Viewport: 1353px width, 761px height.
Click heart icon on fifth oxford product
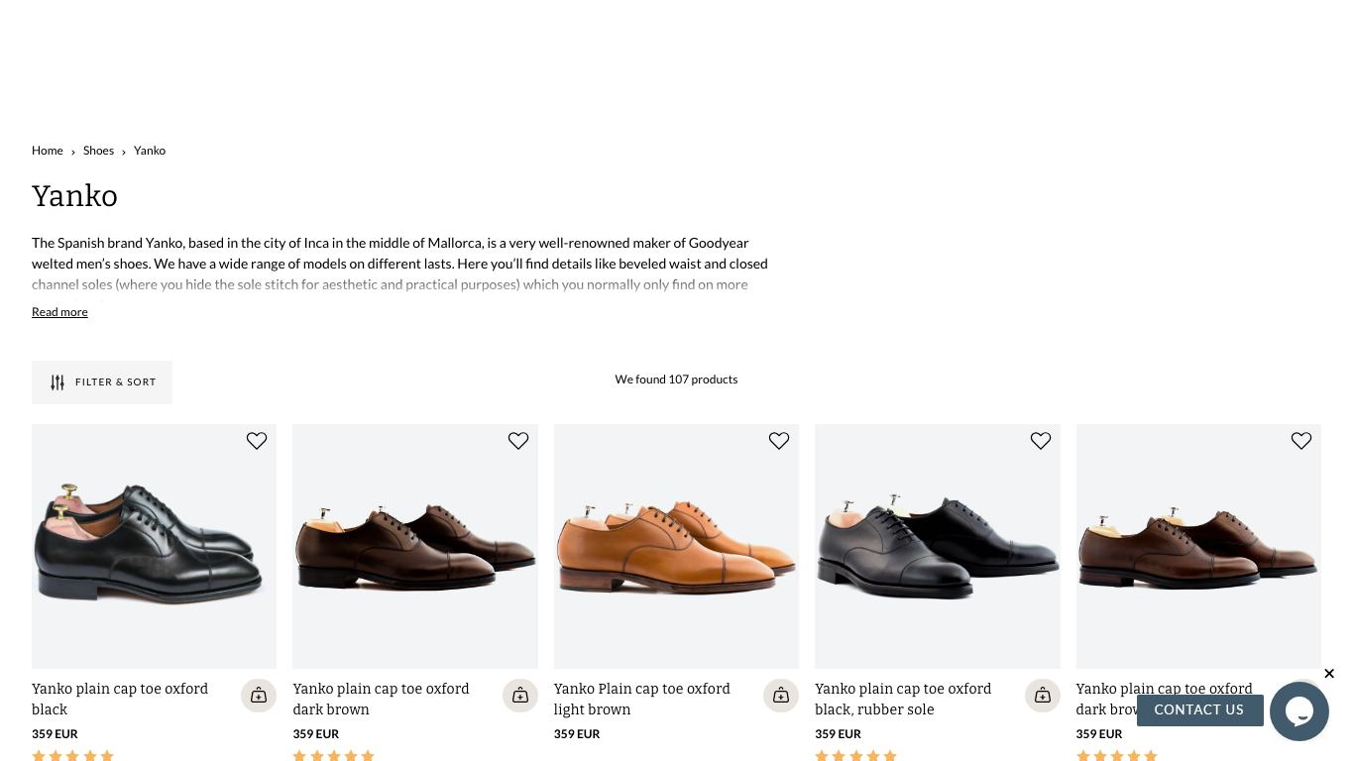[x=1301, y=441]
